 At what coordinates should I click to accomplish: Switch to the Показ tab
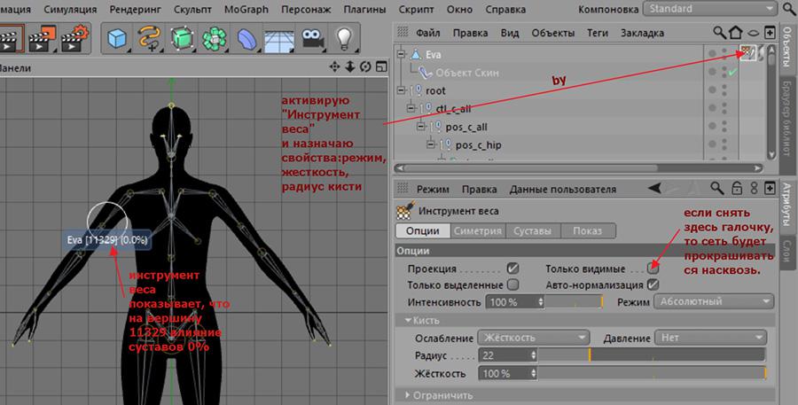[x=587, y=230]
